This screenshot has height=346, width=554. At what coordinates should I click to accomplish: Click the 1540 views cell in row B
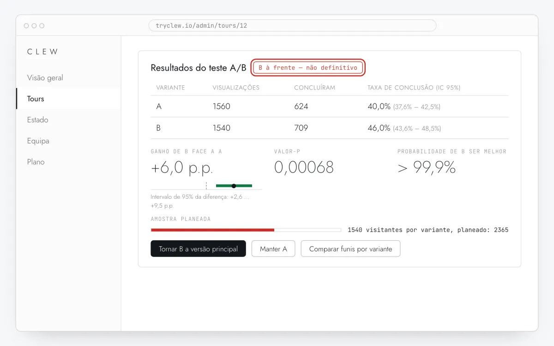(x=222, y=128)
